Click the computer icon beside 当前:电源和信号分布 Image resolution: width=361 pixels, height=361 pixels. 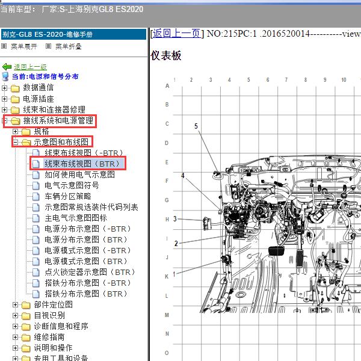tap(5, 76)
